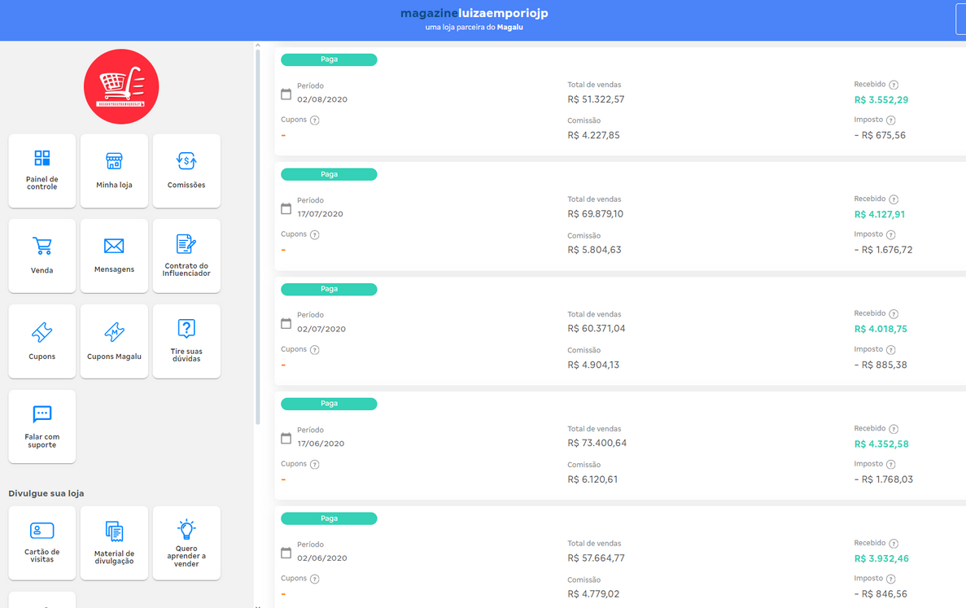Open Falar com suporte chat tile

(x=42, y=426)
